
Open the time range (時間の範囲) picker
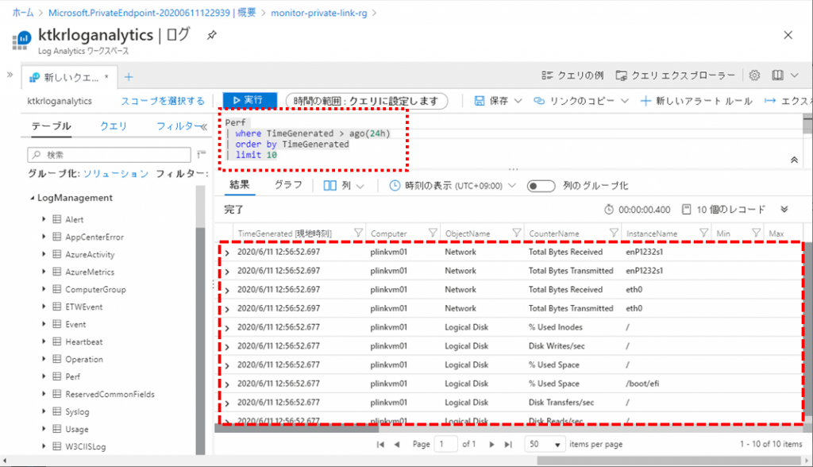[367, 101]
